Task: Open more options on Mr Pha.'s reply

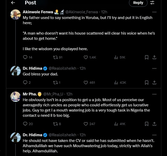Action: (154, 94)
